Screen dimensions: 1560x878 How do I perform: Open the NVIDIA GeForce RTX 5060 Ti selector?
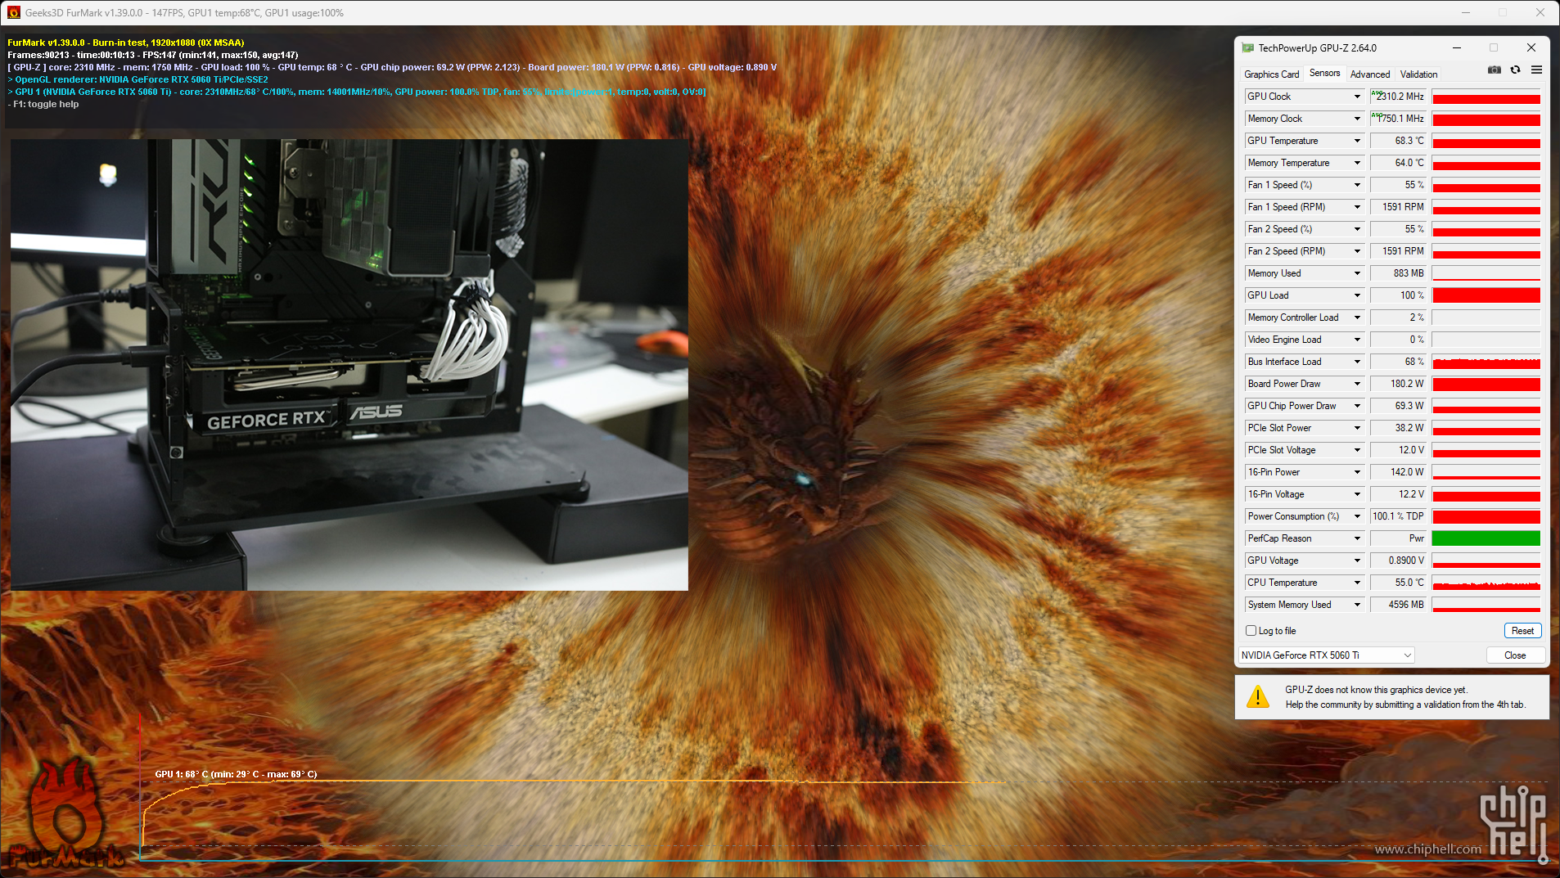pyautogui.click(x=1326, y=655)
